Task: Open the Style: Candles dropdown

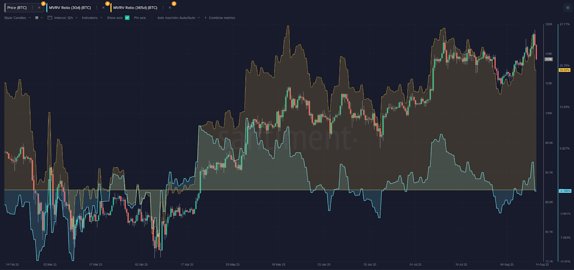Action: pos(18,18)
